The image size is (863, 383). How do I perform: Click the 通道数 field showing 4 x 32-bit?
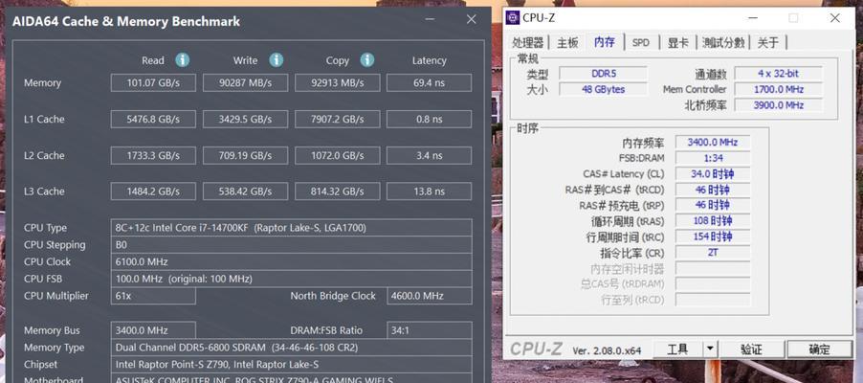tap(778, 74)
